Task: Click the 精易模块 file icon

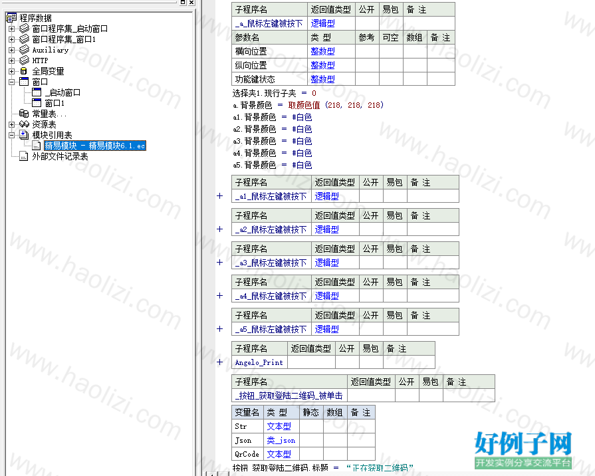Action: pos(37,146)
